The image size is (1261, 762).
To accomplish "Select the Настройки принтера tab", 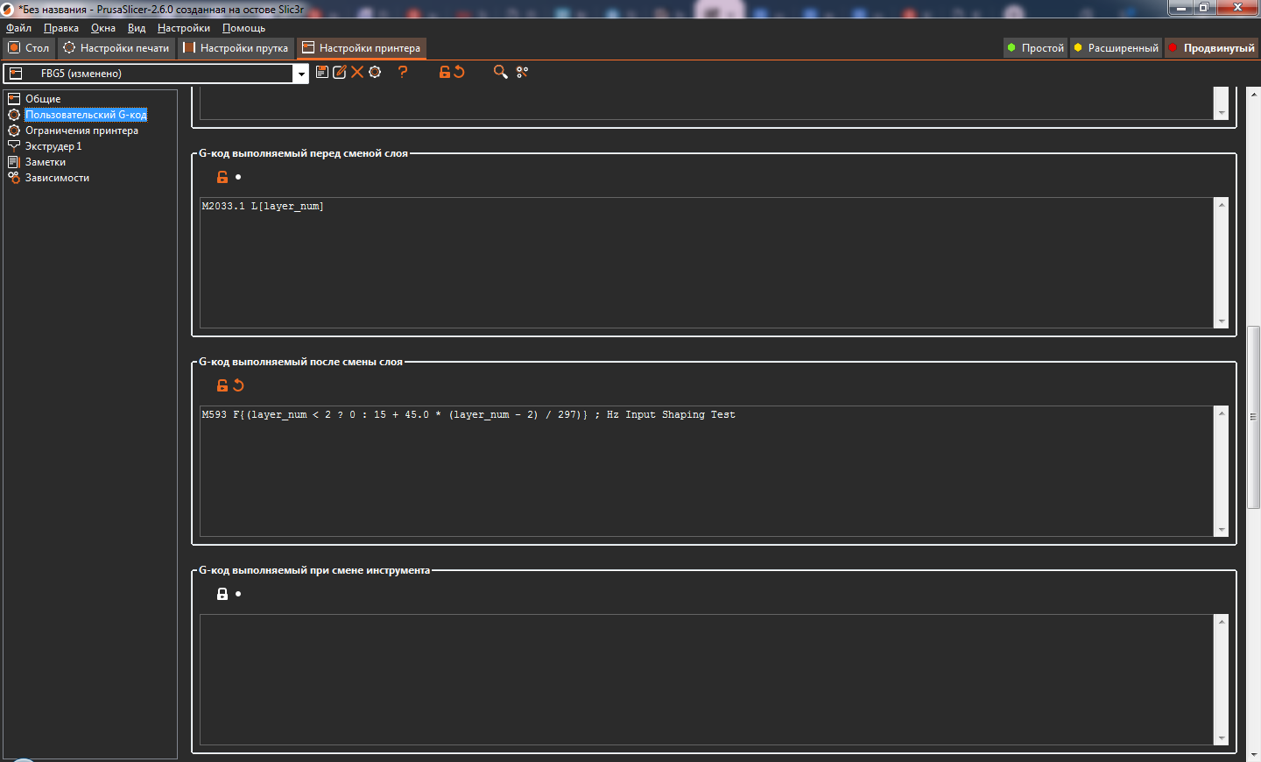I will click(362, 48).
